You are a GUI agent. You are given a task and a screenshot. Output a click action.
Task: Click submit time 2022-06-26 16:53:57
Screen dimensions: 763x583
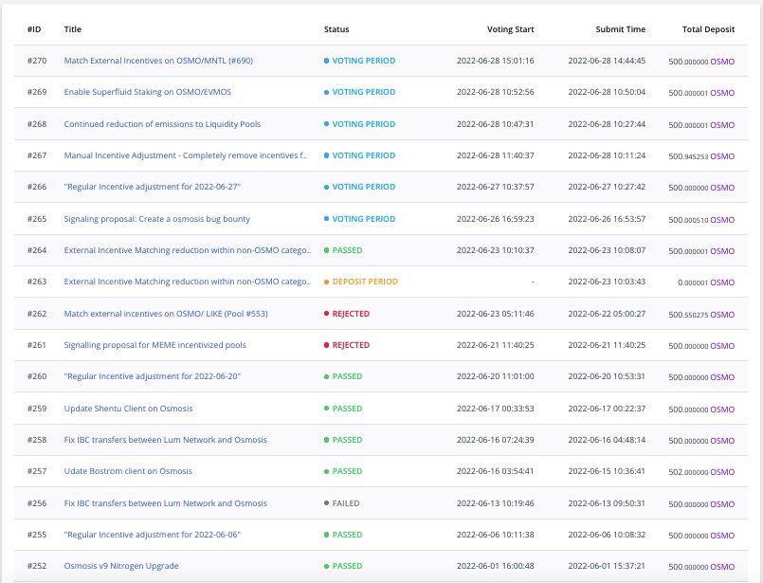coord(607,219)
